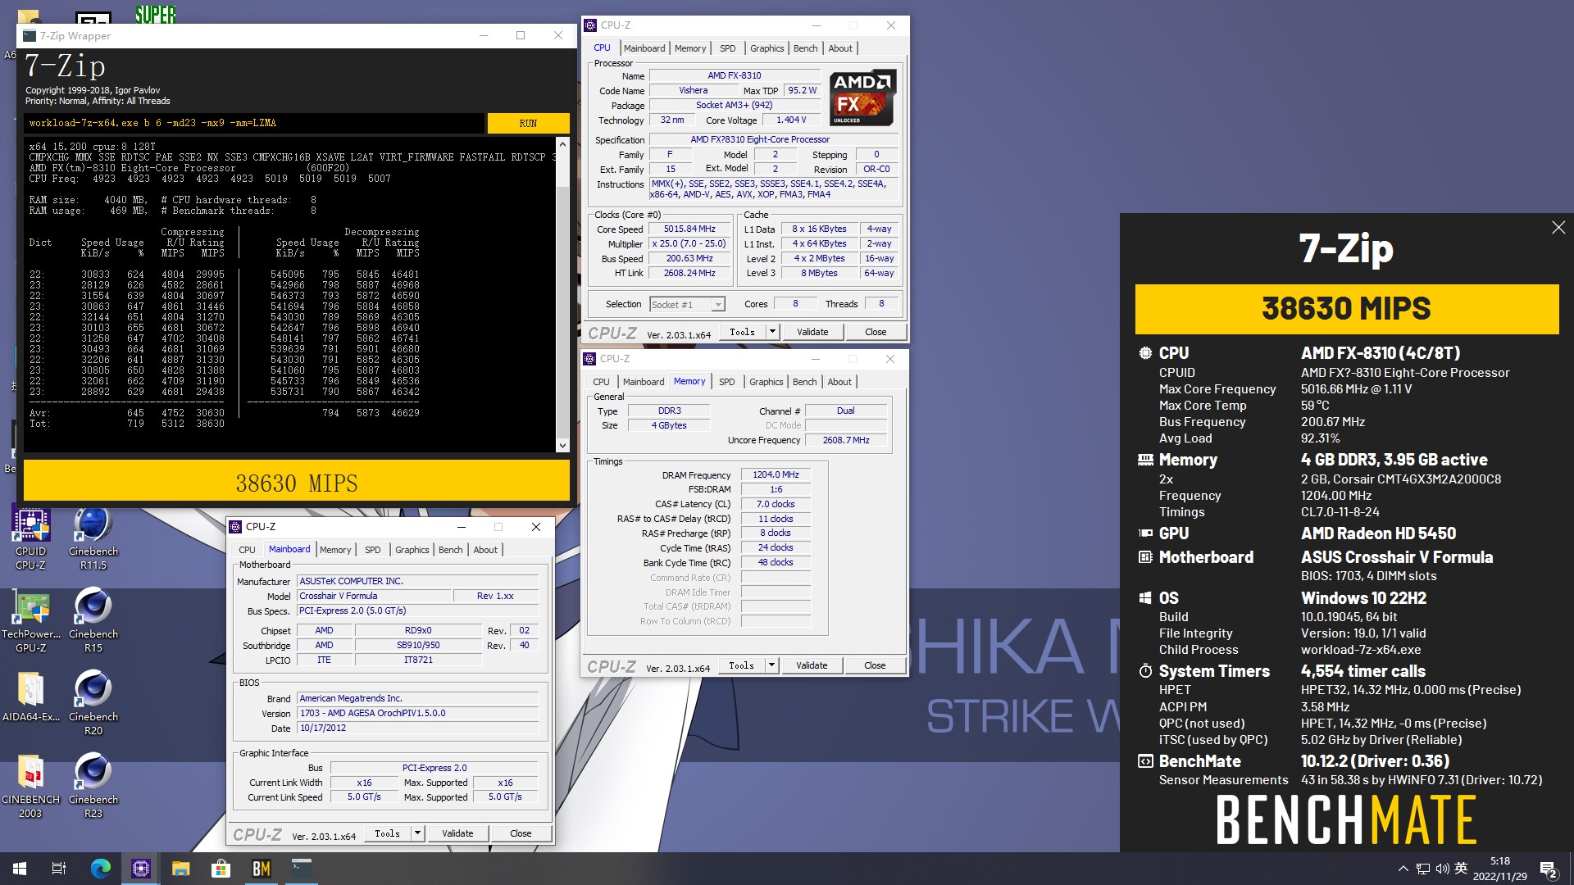
Task: Click network icon in system tray
Action: [1423, 869]
